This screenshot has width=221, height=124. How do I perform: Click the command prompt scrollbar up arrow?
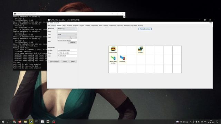click(124, 17)
